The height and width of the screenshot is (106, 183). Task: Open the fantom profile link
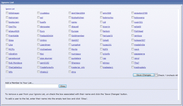coord(106,31)
